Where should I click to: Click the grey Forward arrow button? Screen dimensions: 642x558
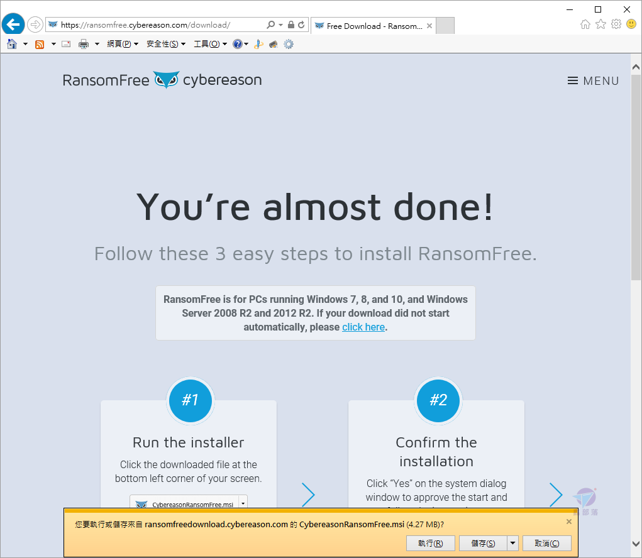[x=35, y=25]
